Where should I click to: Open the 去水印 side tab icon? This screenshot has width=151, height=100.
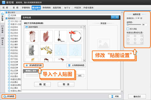point(2,38)
